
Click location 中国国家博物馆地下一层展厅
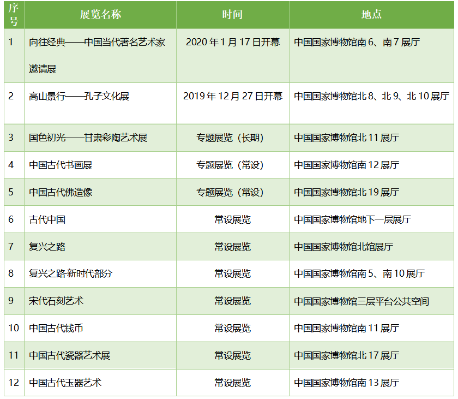tap(352, 219)
